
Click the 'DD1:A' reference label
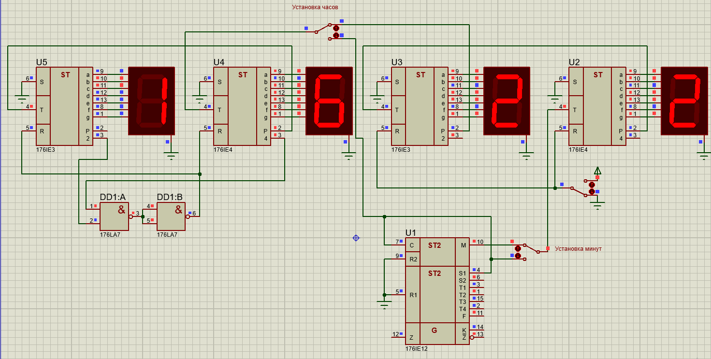(x=113, y=197)
